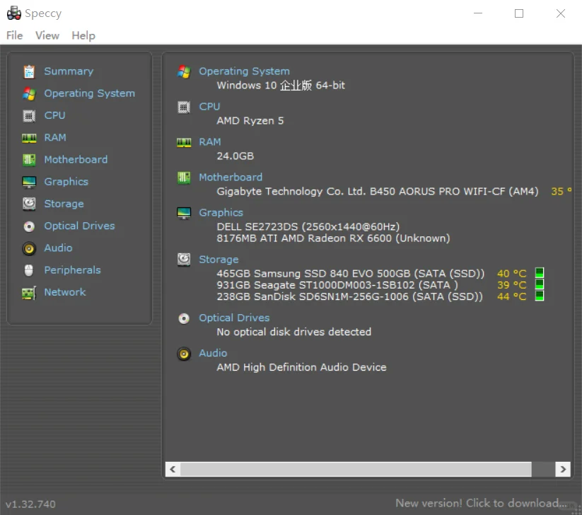Click the Motherboard icon in summary pane
Screen dimensions: 582x515
pos(184,178)
